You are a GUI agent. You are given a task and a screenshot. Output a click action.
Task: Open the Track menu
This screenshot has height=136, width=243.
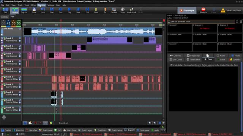20,5
